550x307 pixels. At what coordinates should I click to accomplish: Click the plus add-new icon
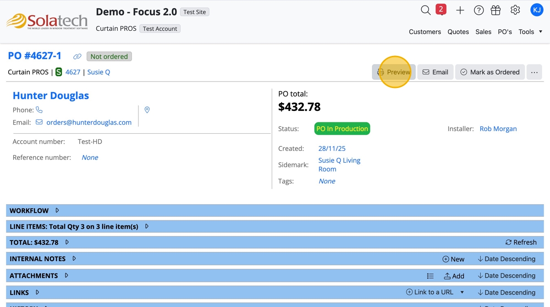click(460, 10)
